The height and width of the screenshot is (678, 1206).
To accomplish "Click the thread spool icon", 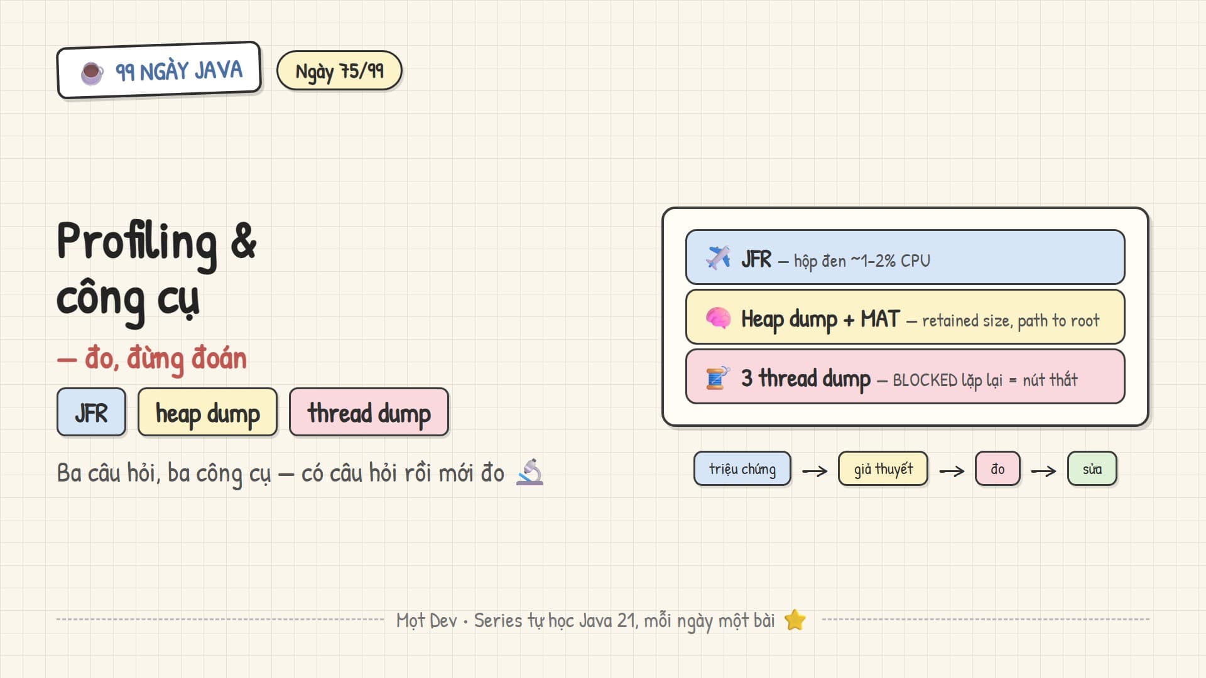I will coord(718,378).
